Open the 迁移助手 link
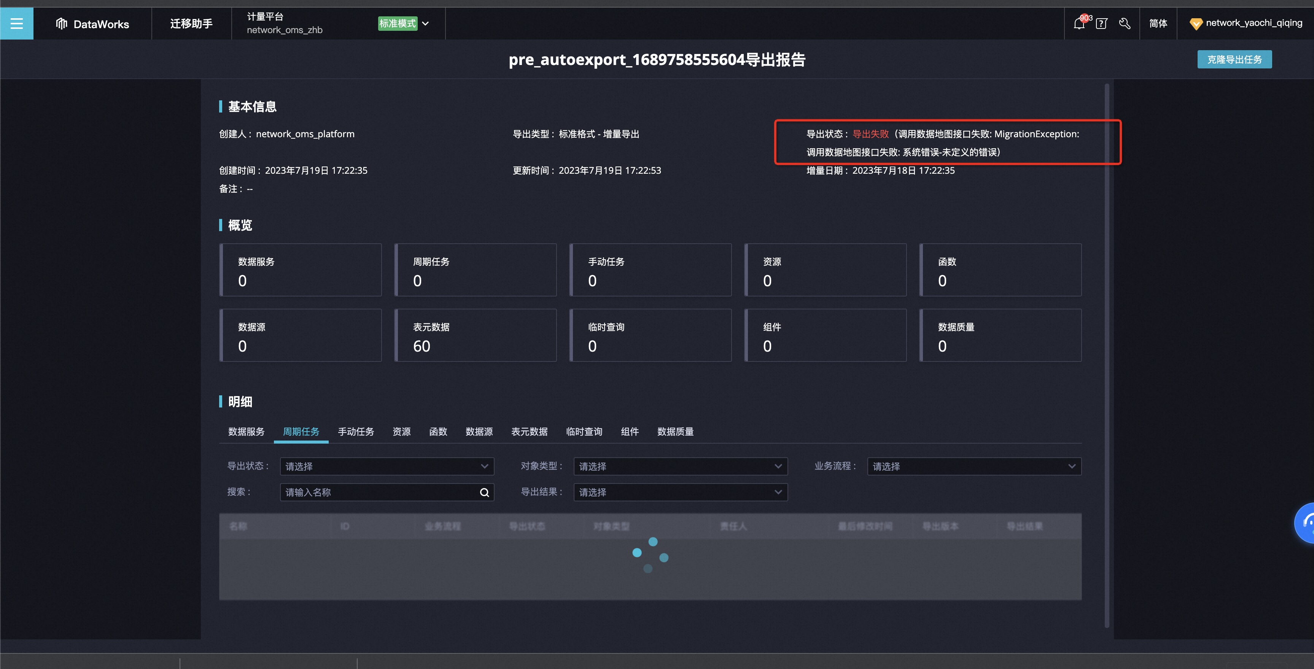Screen dimensions: 1314x669 (191, 24)
